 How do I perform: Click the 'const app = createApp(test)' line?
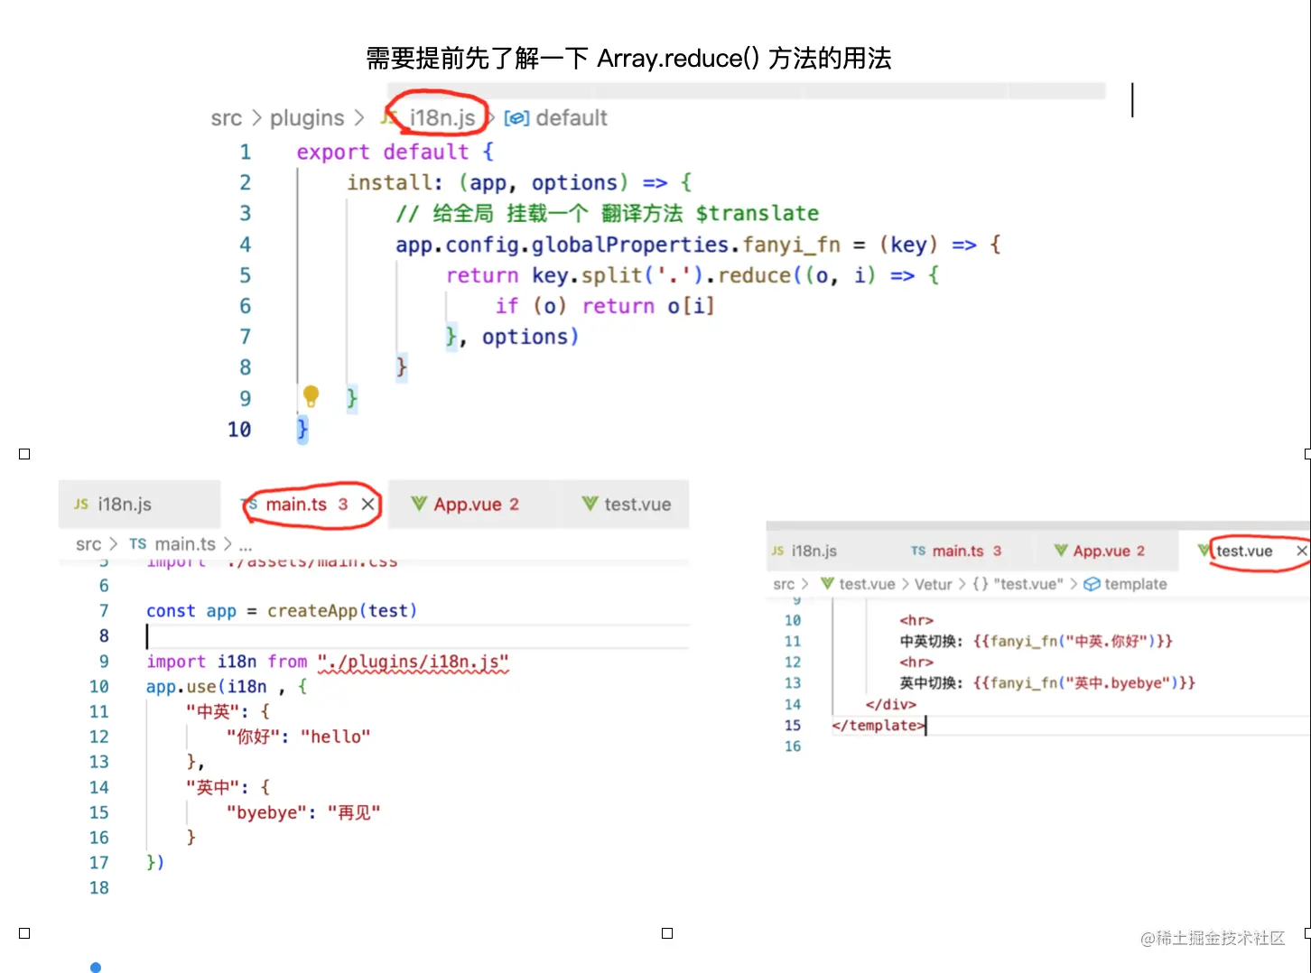click(282, 611)
